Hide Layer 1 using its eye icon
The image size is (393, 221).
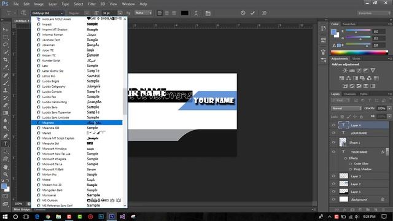(333, 192)
